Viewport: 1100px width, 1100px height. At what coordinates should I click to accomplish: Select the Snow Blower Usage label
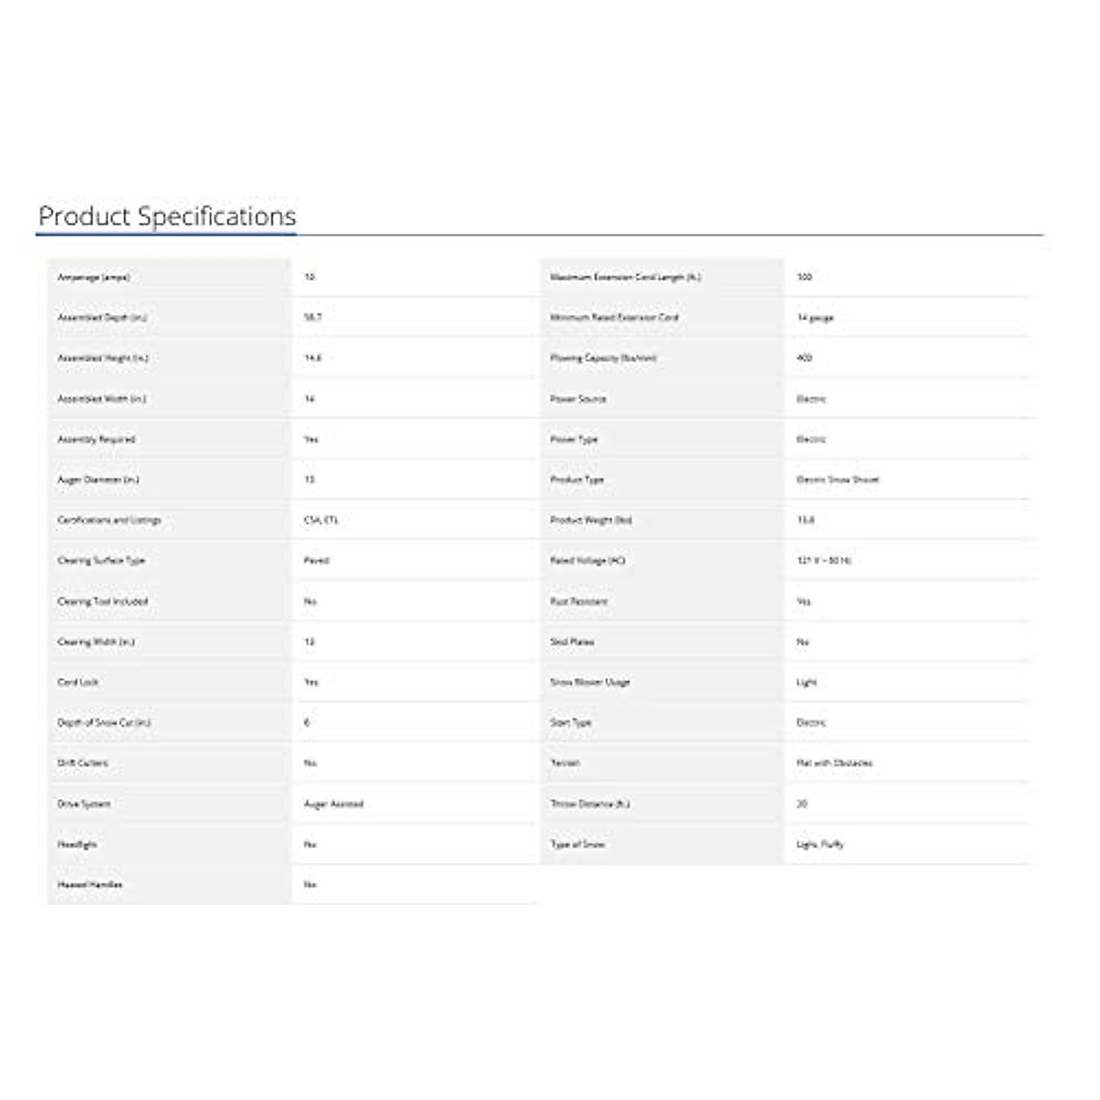[590, 682]
